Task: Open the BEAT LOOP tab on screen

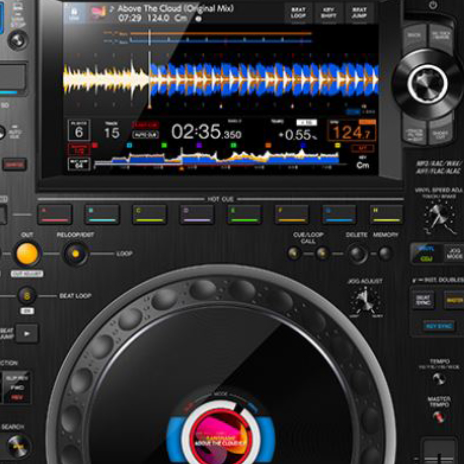Action: pos(298,13)
